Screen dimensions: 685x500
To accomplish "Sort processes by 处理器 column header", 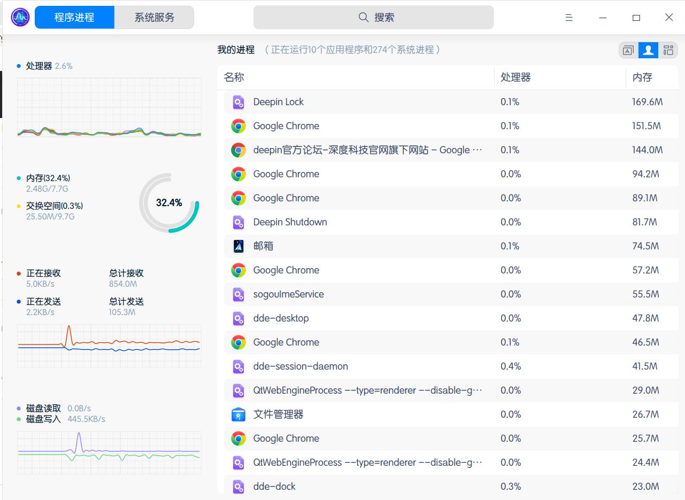I will pos(515,77).
